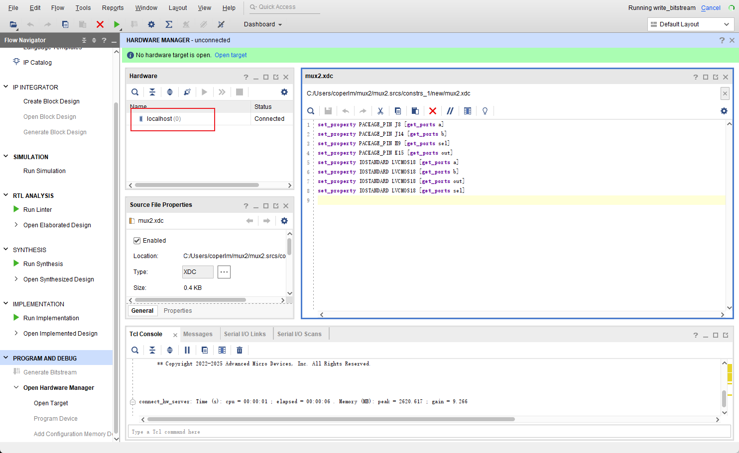Open settings gear in main toolbar
This screenshot has width=739, height=453.
(x=151, y=24)
